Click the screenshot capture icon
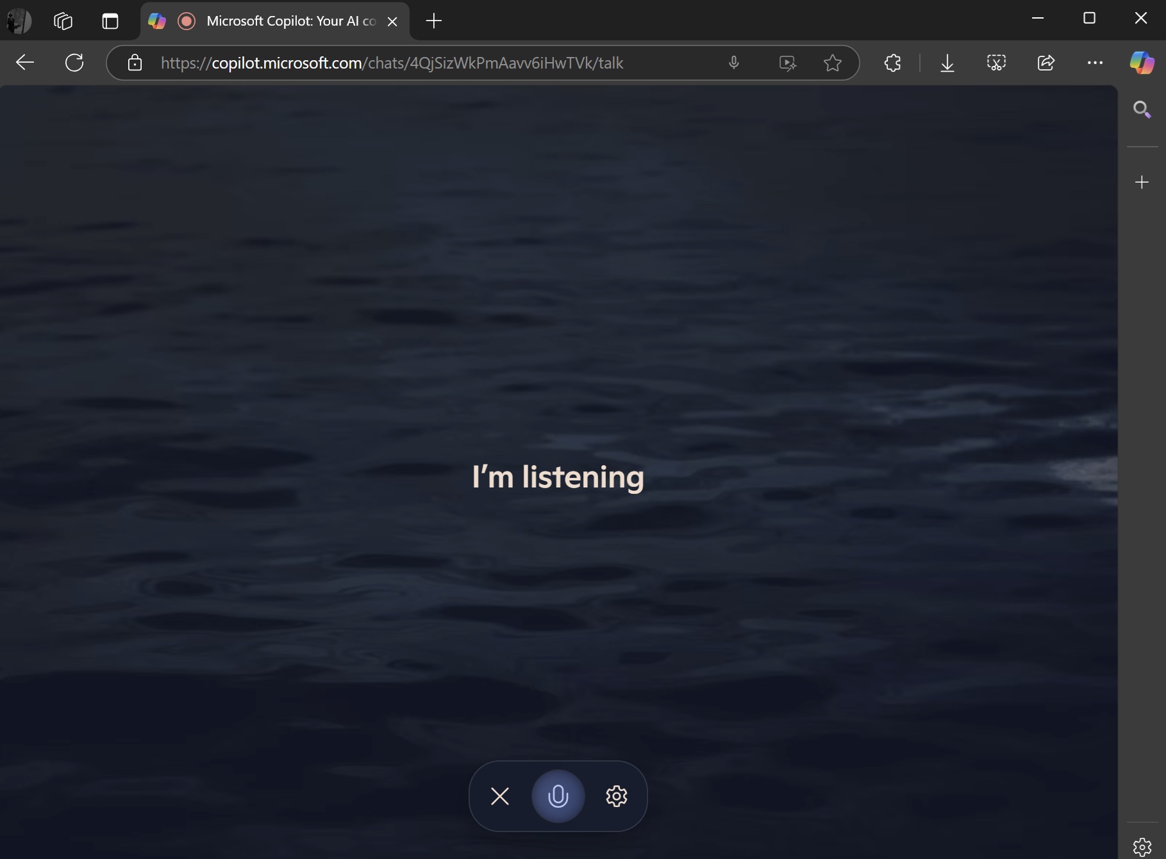1166x859 pixels. 996,63
